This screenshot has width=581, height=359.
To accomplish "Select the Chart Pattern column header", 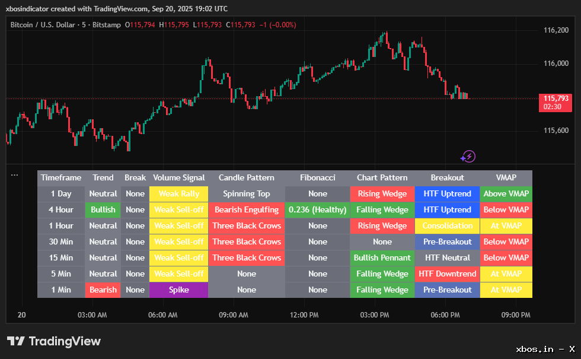I will pyautogui.click(x=382, y=177).
